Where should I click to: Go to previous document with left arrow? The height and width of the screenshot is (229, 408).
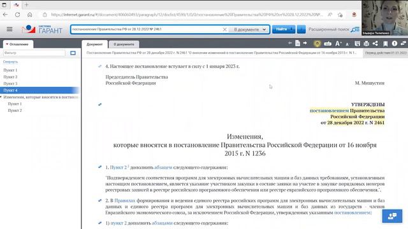(290, 43)
